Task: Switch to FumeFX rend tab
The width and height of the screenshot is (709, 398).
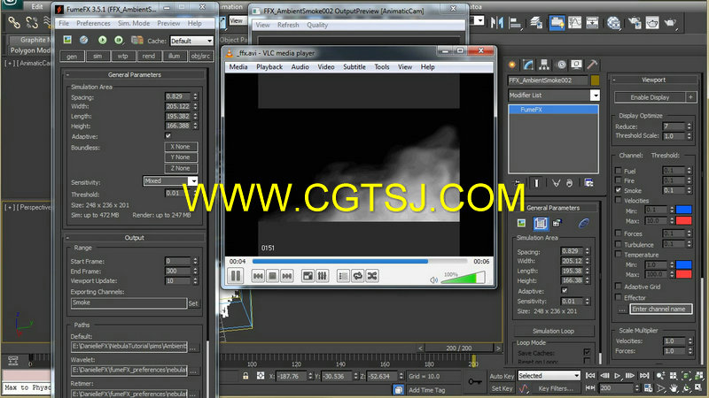Action: [x=149, y=57]
